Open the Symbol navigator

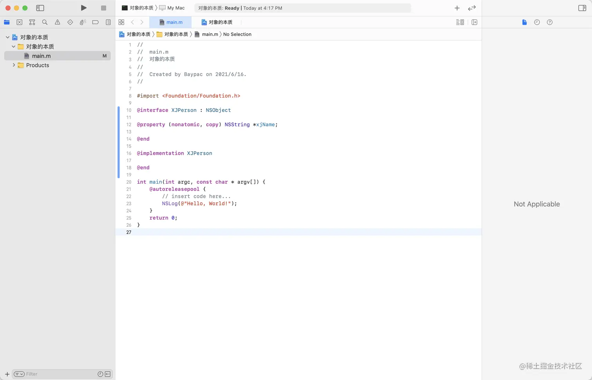pos(32,22)
